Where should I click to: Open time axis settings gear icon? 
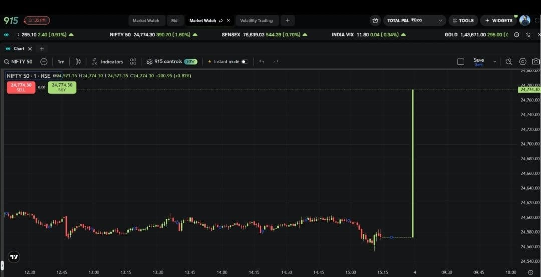click(530, 272)
